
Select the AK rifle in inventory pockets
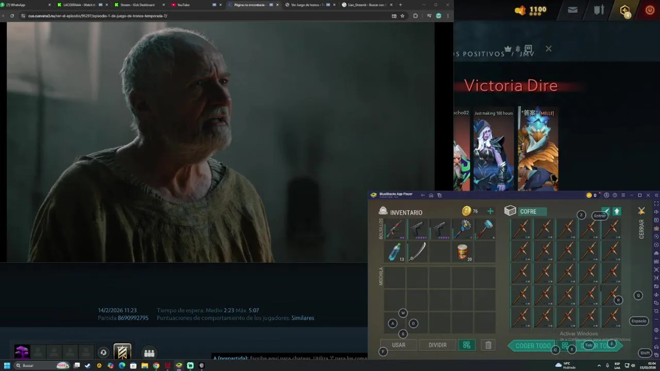pyautogui.click(x=395, y=229)
